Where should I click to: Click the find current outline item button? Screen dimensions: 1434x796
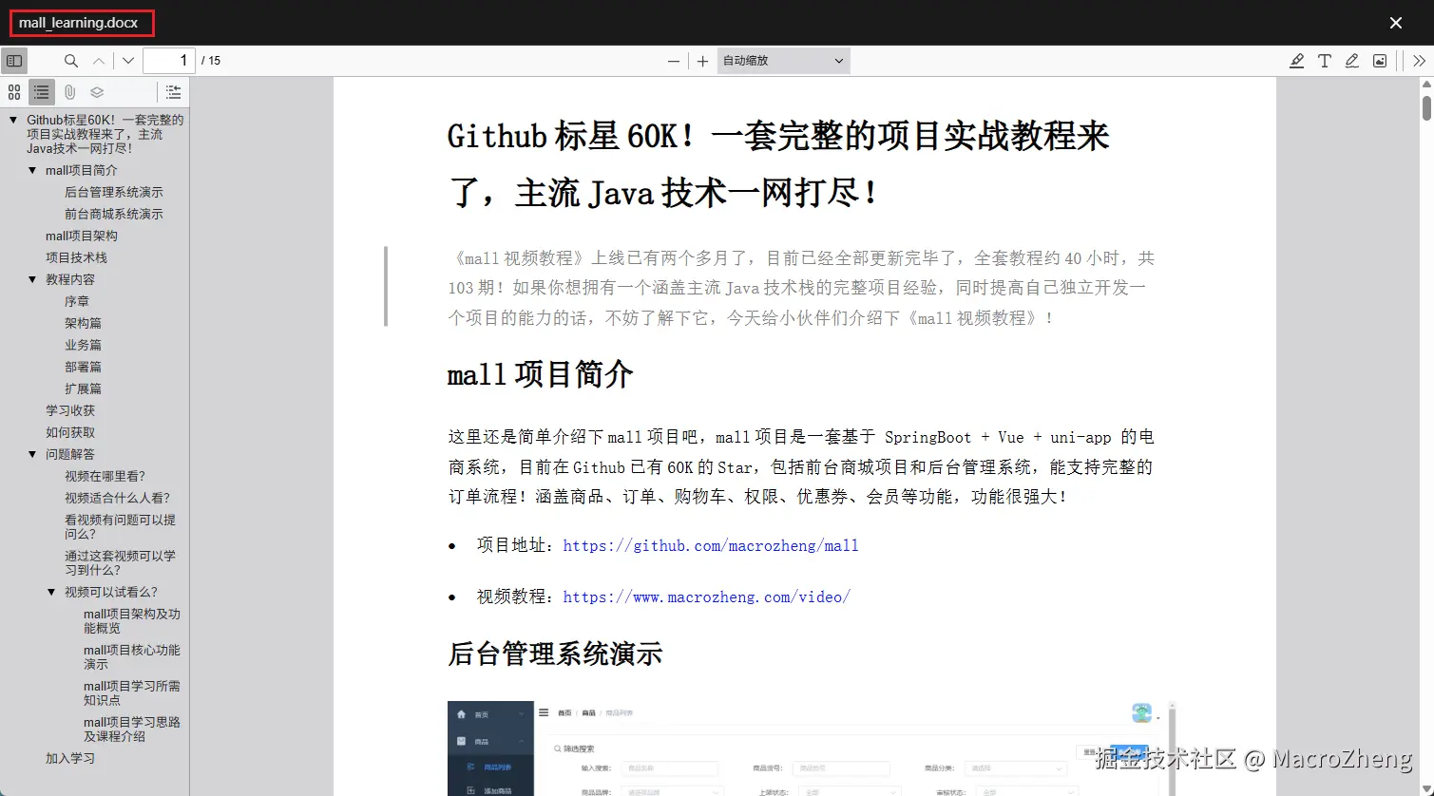(x=173, y=92)
